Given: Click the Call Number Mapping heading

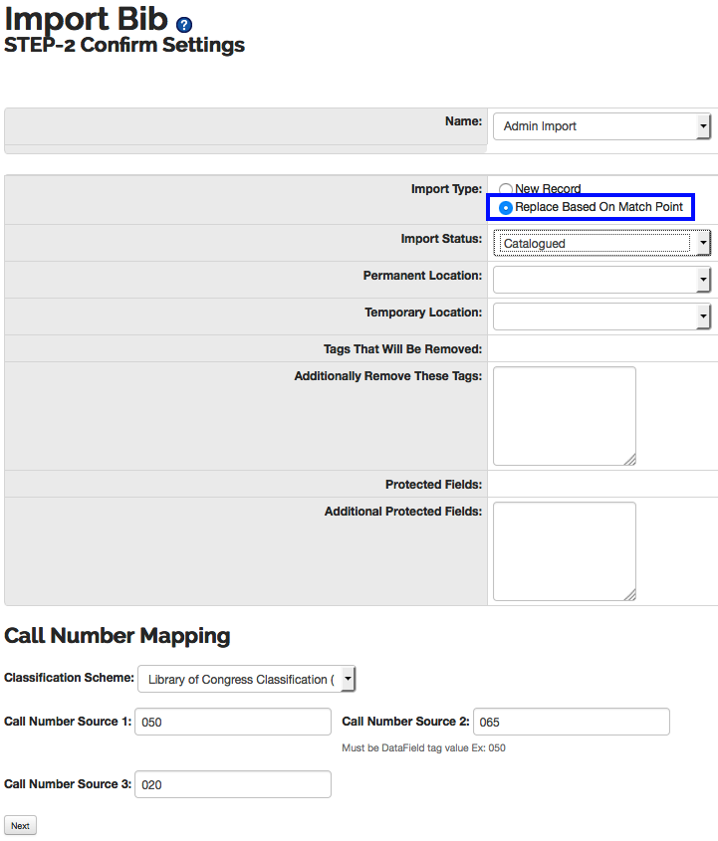Looking at the screenshot, I should tap(118, 636).
